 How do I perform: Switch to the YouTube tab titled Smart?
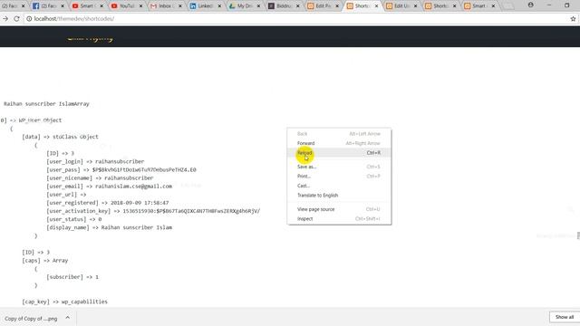87,6
